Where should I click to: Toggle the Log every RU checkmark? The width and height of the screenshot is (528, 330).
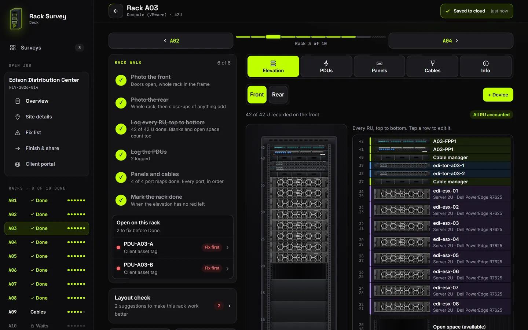click(x=121, y=129)
